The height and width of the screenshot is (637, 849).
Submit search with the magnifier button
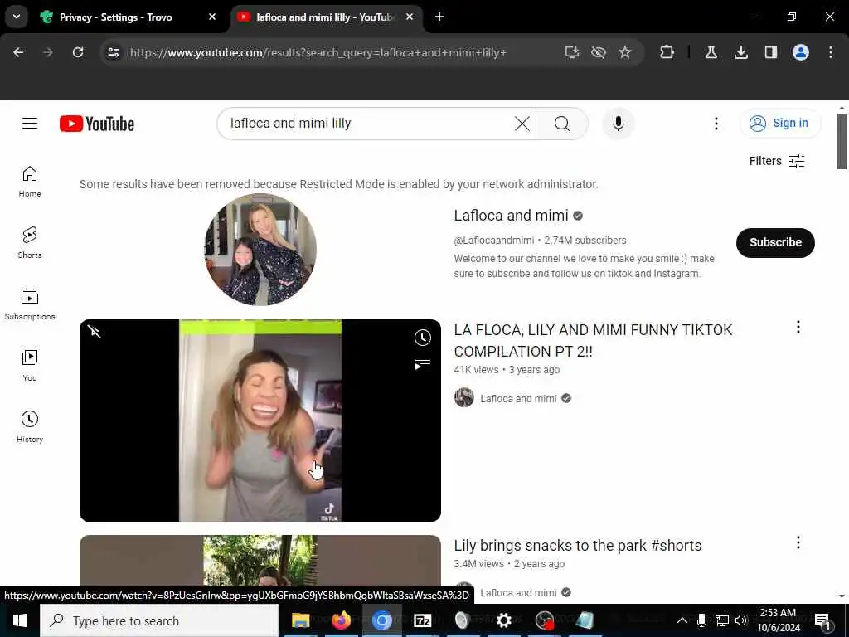(562, 124)
